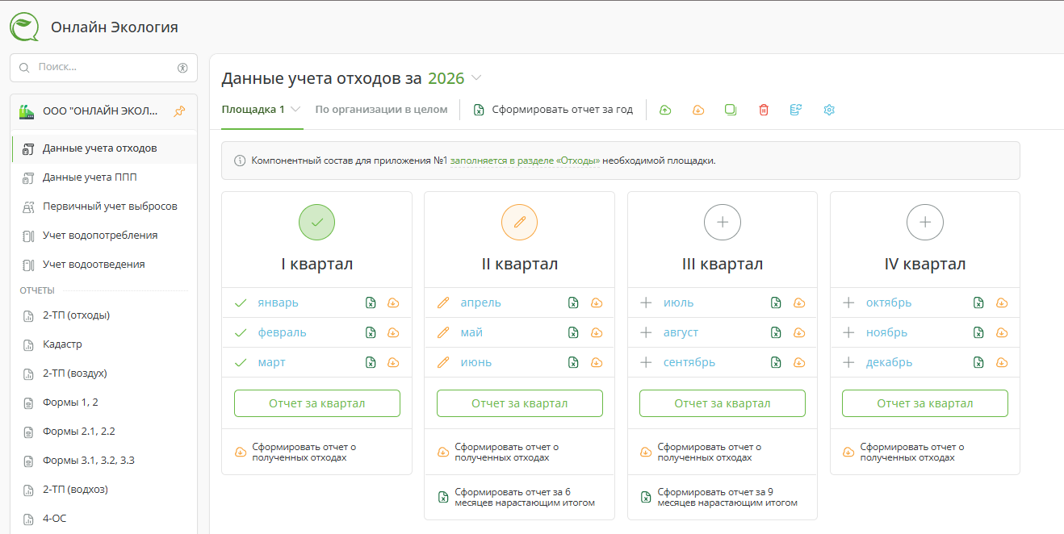Click the blue database sync icon
The height and width of the screenshot is (534, 1064).
coord(796,110)
